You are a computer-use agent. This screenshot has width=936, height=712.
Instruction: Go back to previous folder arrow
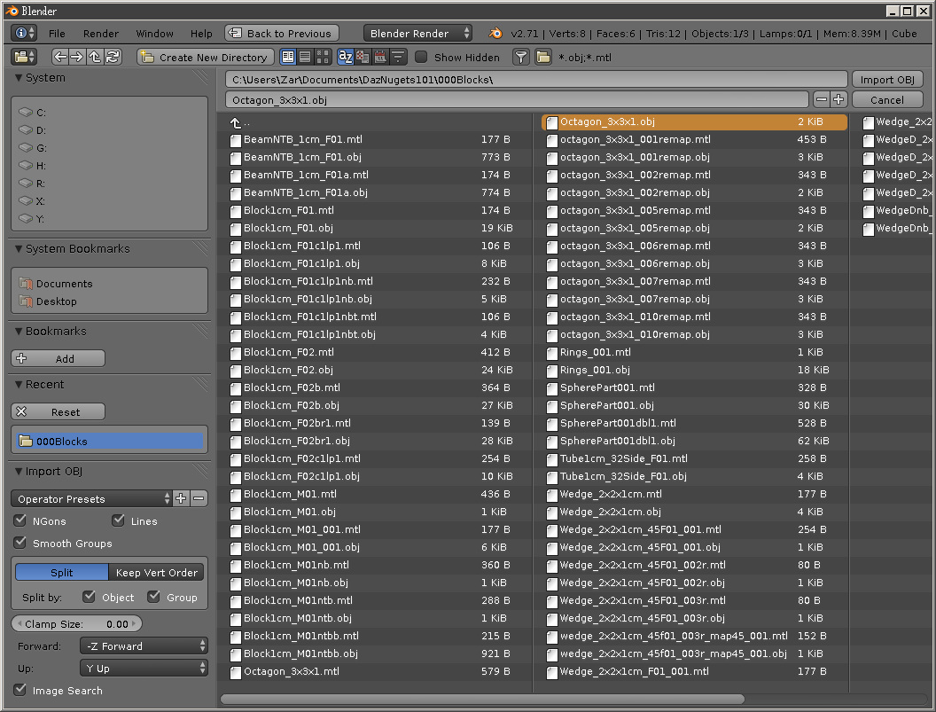[x=59, y=57]
